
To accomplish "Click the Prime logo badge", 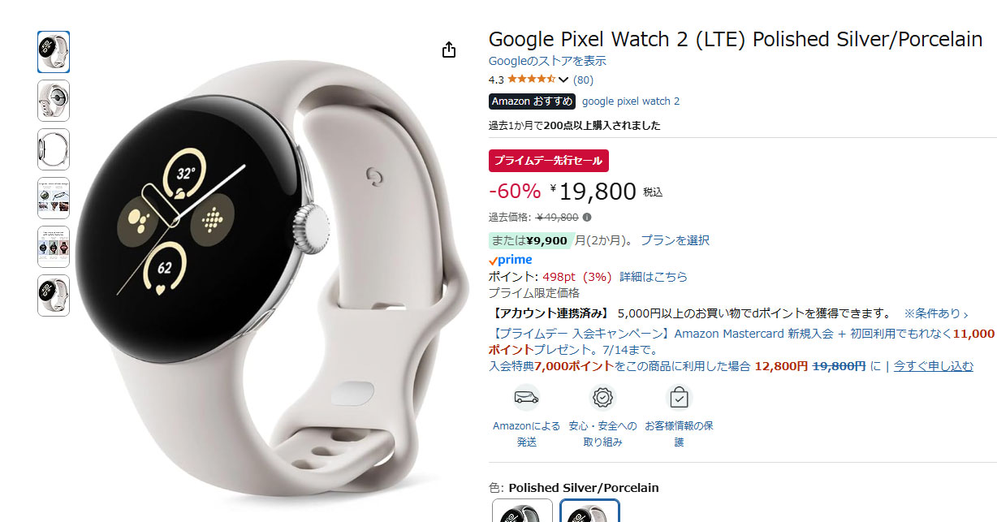I will tap(511, 261).
